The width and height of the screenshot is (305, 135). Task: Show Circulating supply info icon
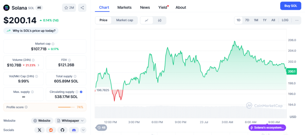click(77, 92)
